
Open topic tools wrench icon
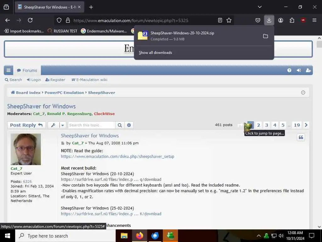pyautogui.click(x=53, y=125)
